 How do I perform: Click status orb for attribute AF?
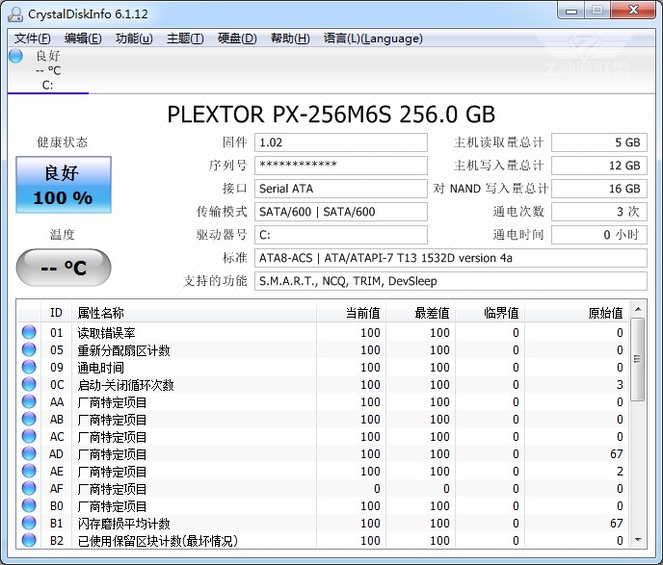pos(29,488)
